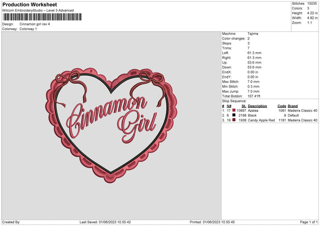This screenshot has width=320, height=226.
Task: Click the 'Stop Sequence:' heading
Action: click(234, 101)
